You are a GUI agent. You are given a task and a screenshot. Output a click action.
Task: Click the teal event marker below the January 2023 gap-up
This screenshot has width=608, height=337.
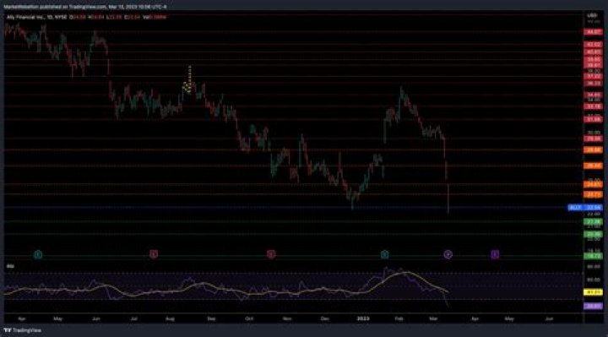385,254
